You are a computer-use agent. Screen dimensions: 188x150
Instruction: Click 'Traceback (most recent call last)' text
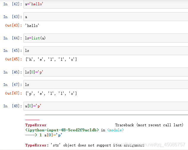149,125
